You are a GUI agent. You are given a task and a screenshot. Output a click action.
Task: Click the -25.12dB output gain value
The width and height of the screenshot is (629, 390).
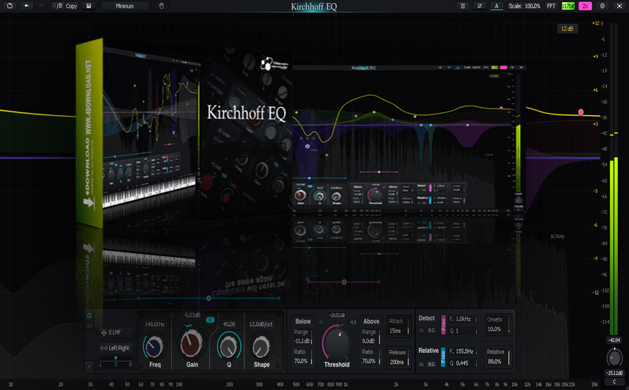[614, 373]
